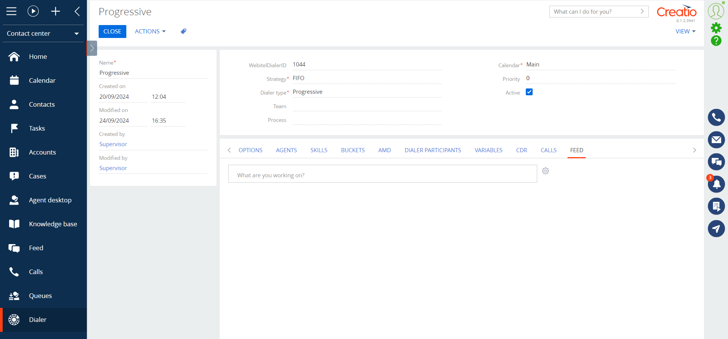Open the Calls section in sidebar
This screenshot has height=339, width=728.
(x=43, y=272)
